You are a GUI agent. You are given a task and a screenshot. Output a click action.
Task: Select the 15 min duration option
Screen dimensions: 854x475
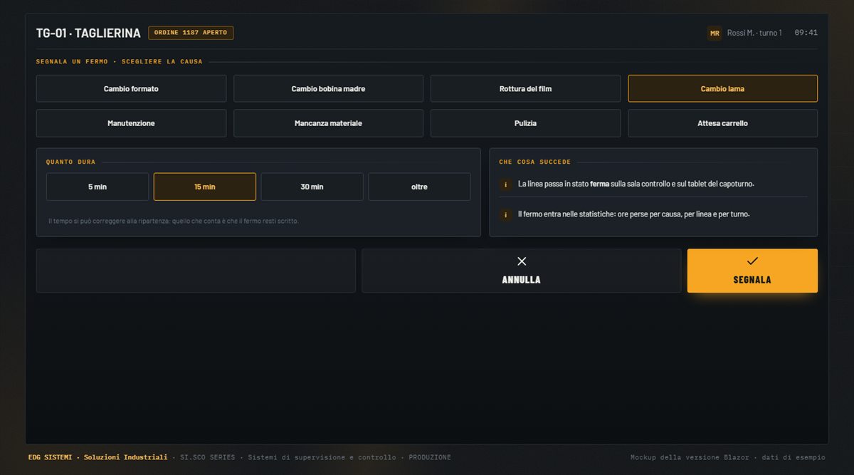point(205,187)
